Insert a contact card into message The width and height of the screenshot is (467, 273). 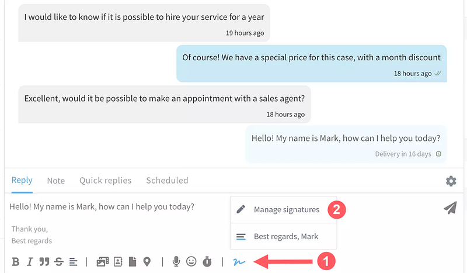(118, 262)
